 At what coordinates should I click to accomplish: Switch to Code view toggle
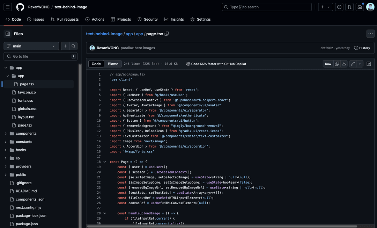coord(96,64)
